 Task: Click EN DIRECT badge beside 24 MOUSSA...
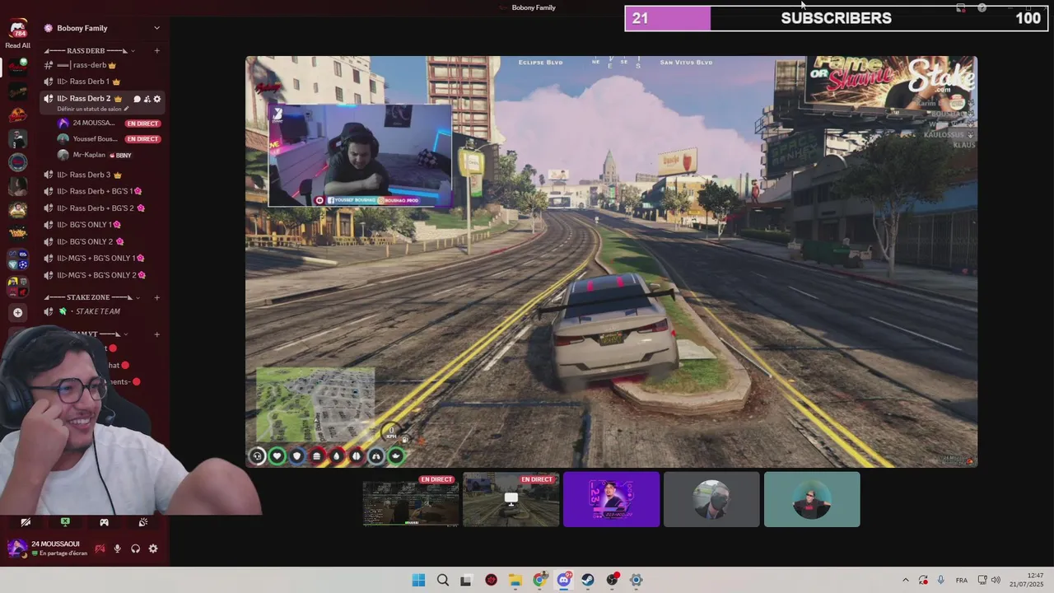click(142, 124)
